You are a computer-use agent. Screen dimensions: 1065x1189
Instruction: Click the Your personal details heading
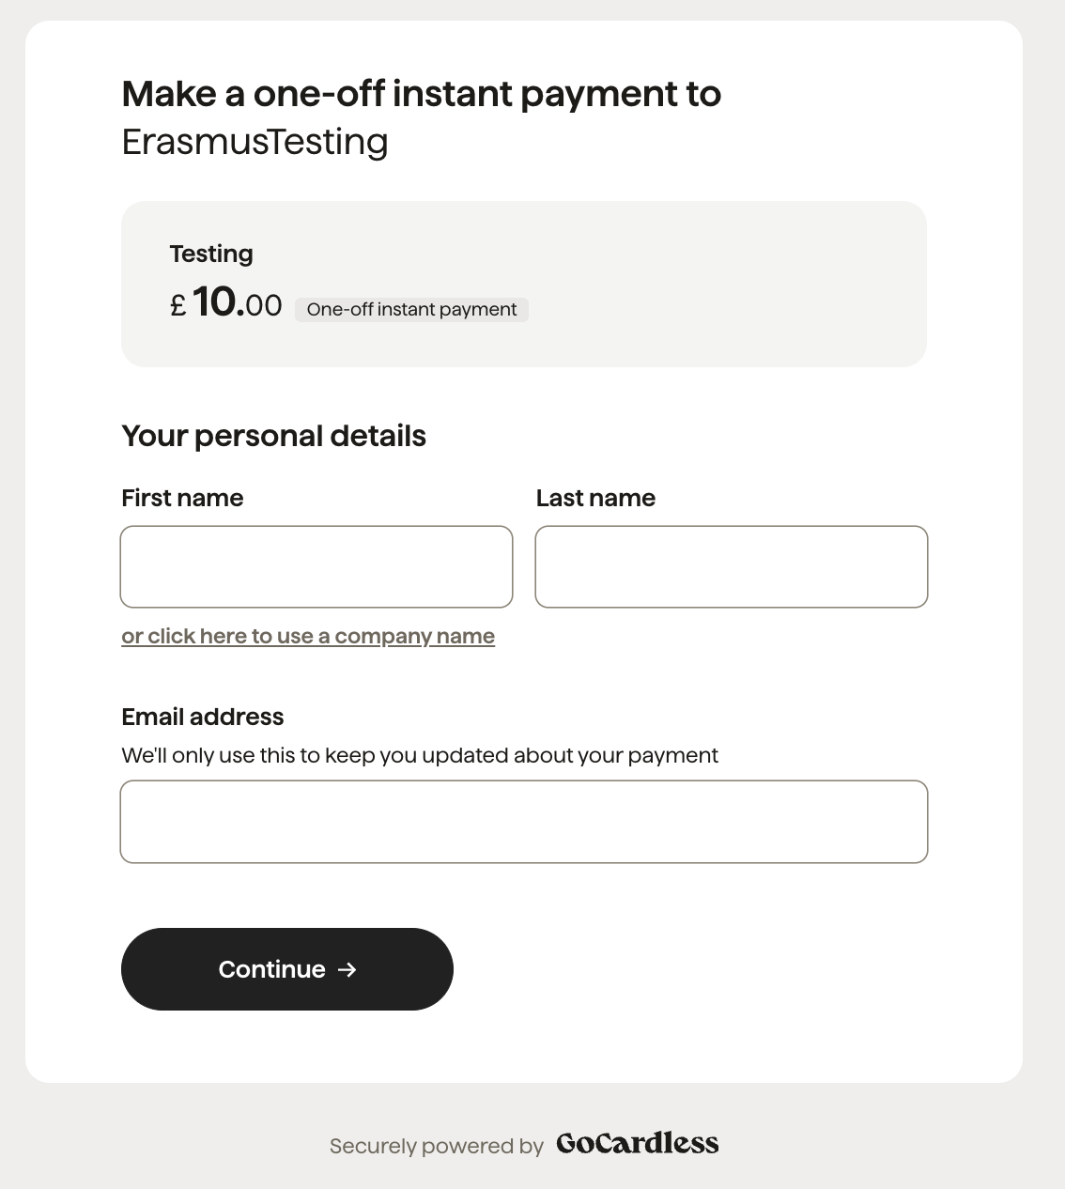click(x=274, y=436)
